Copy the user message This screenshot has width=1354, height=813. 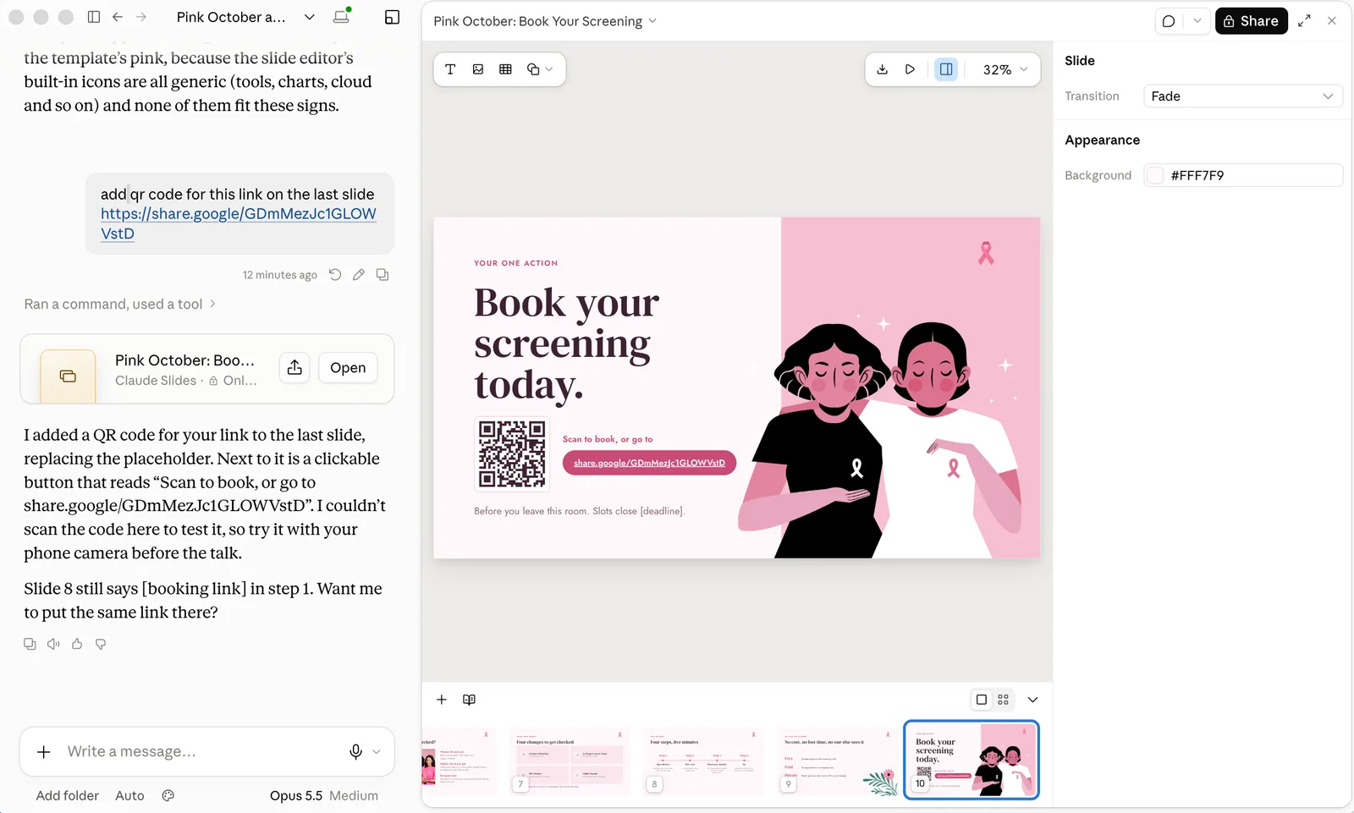383,275
